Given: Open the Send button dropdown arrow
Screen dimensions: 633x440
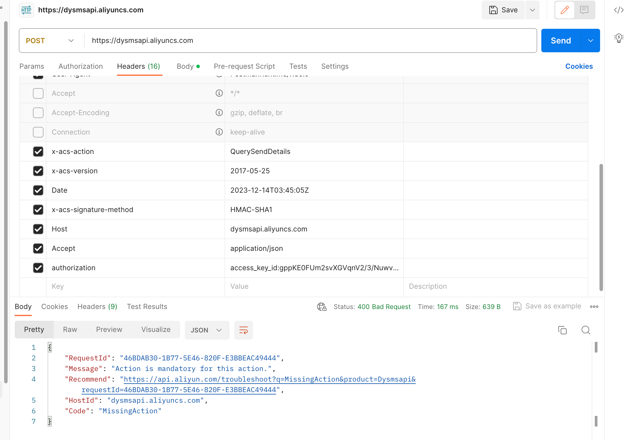Looking at the screenshot, I should pyautogui.click(x=590, y=41).
